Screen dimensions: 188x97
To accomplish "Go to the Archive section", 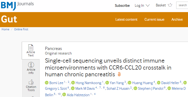I will [x=177, y=20].
